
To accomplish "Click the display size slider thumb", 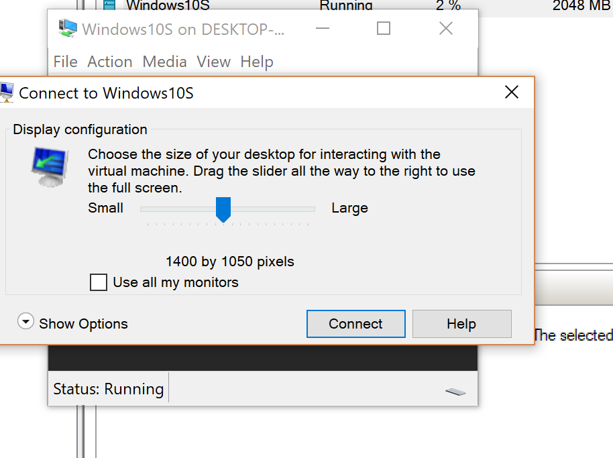I will point(223,209).
